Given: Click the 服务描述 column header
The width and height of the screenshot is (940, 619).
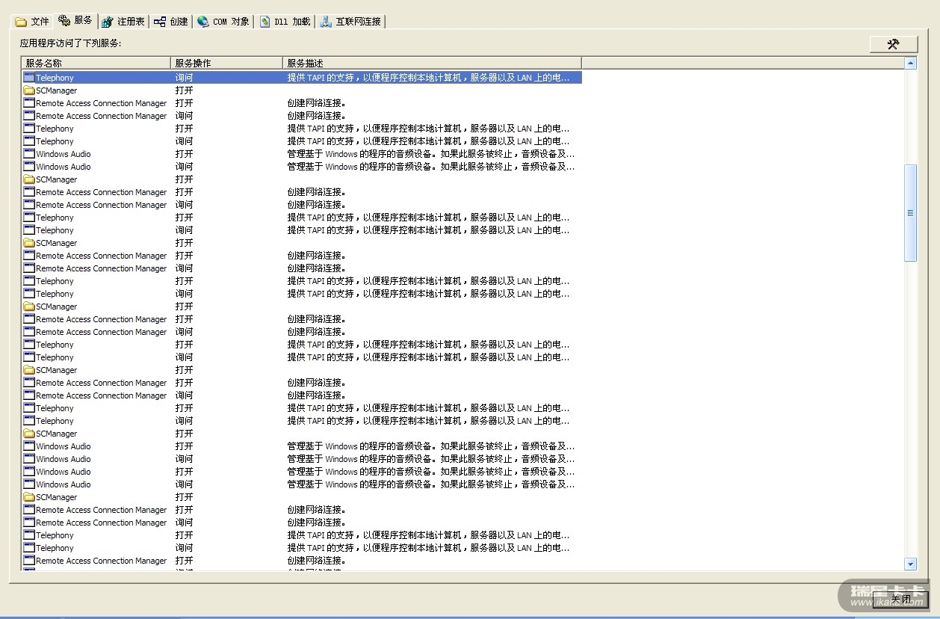Looking at the screenshot, I should 432,64.
